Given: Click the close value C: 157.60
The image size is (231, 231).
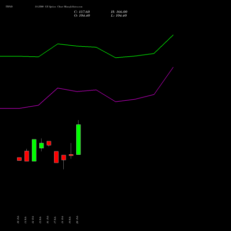Looking at the screenshot, I should click(82, 12).
